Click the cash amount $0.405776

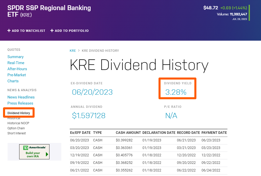click(124, 155)
